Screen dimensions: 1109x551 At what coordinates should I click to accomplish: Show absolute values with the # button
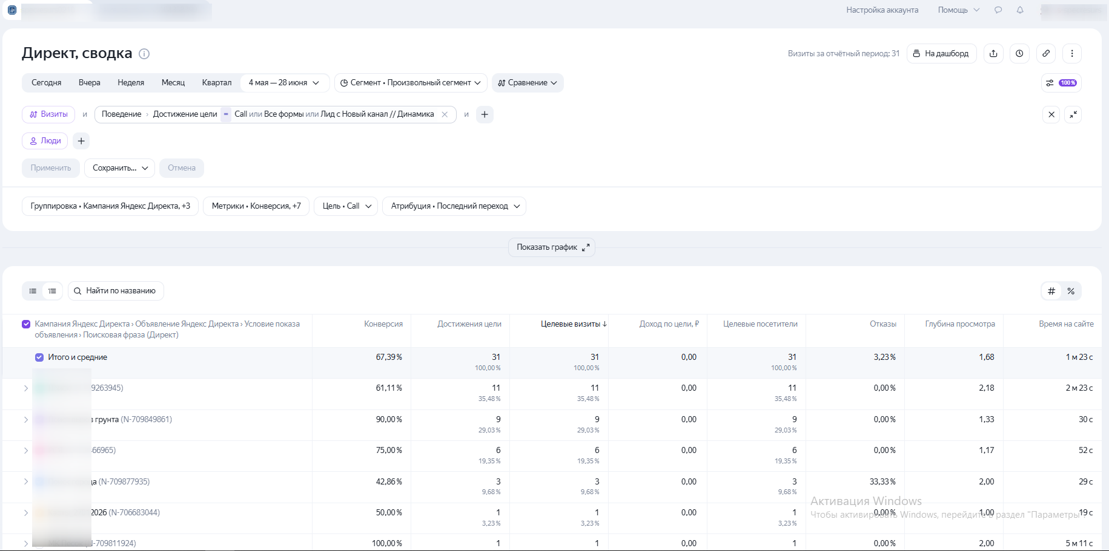1051,291
